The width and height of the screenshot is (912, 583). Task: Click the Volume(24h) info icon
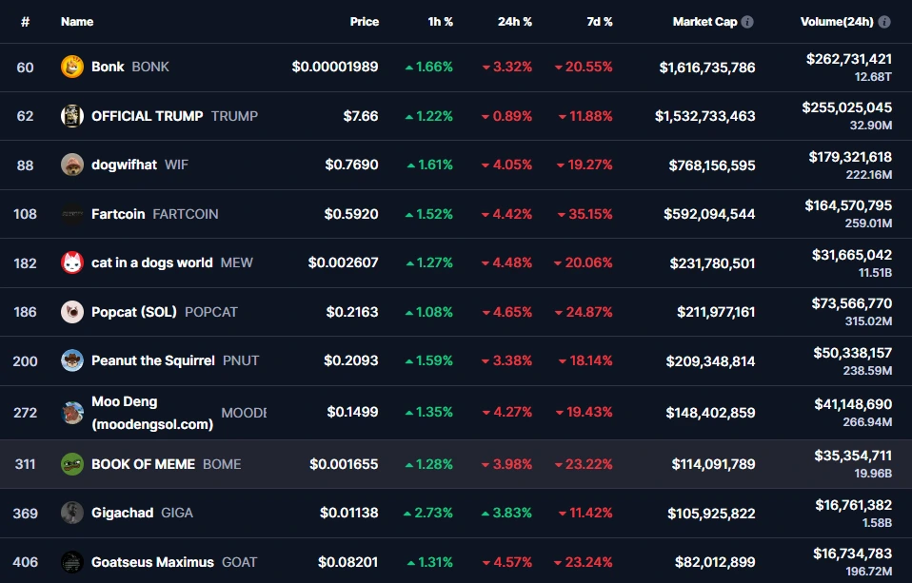[885, 22]
